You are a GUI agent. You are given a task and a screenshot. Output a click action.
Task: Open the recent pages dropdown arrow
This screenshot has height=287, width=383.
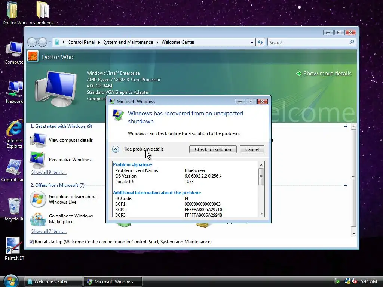tap(50, 43)
